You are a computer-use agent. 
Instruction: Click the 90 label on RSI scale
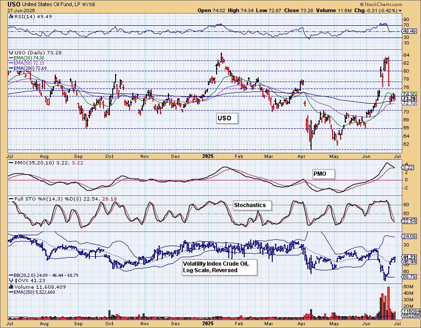[x=406, y=20]
